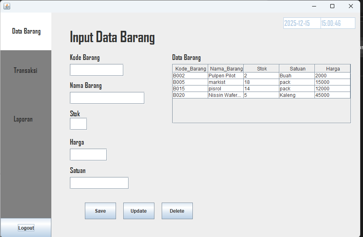Select the B020 Nissin Wafer row
Screen dimensions: 363x237
[226, 95]
